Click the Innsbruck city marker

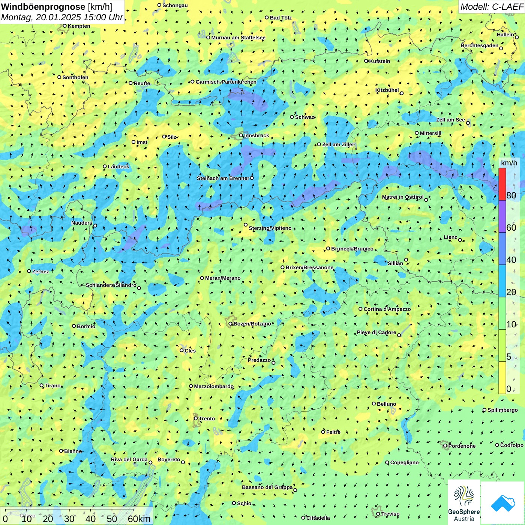pyautogui.click(x=241, y=135)
